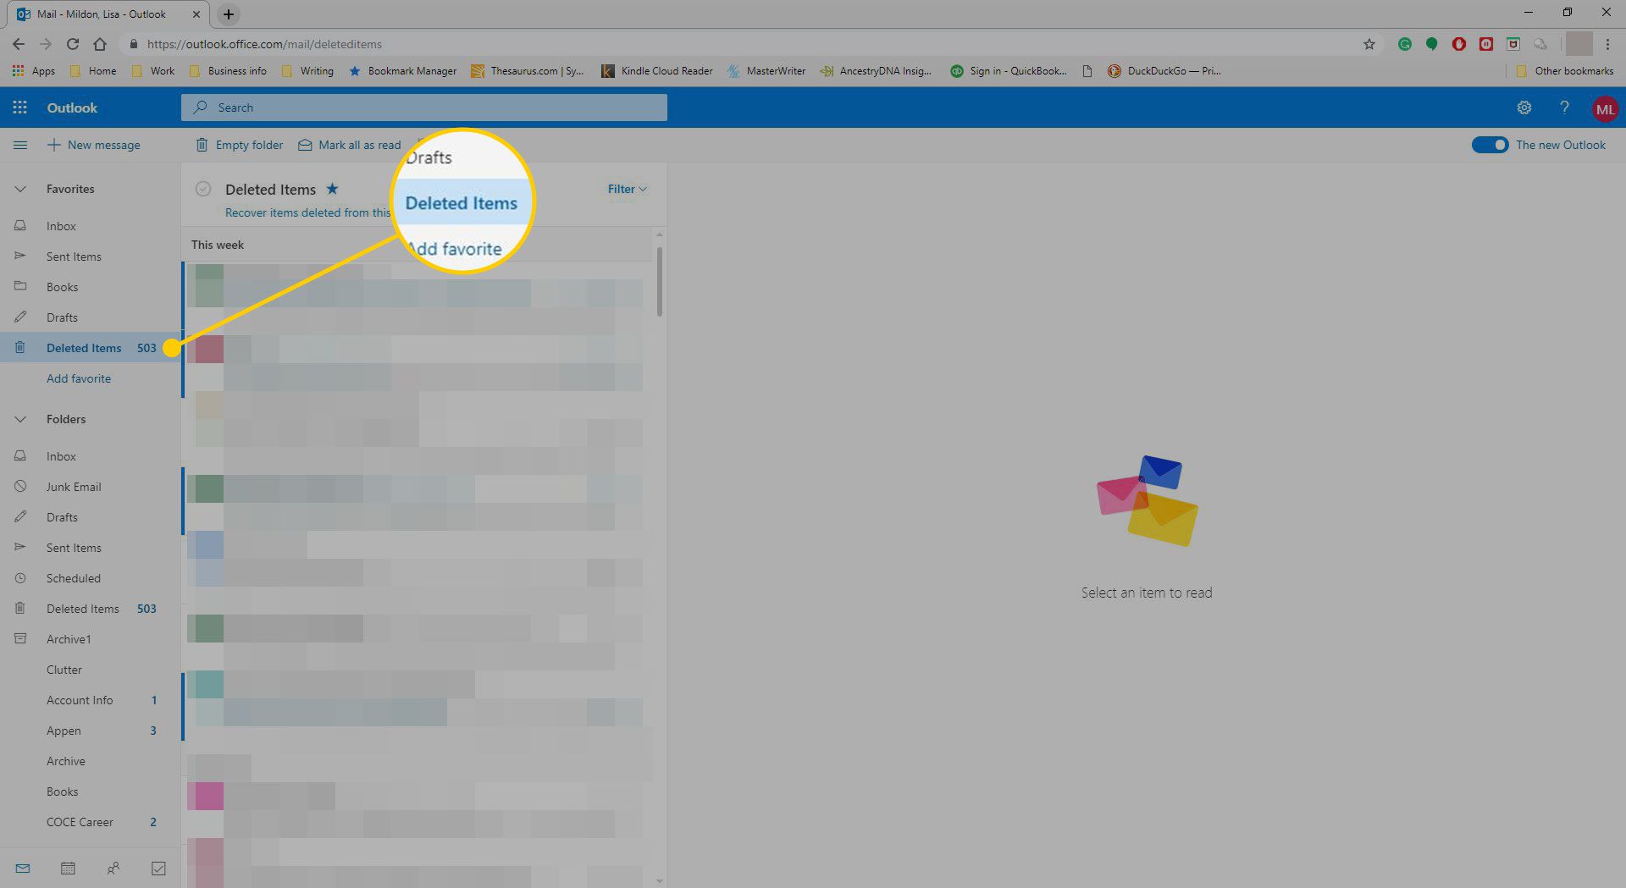1626x888 pixels.
Task: Click the Favorites Sent Items arrow icon
Action: click(x=20, y=256)
